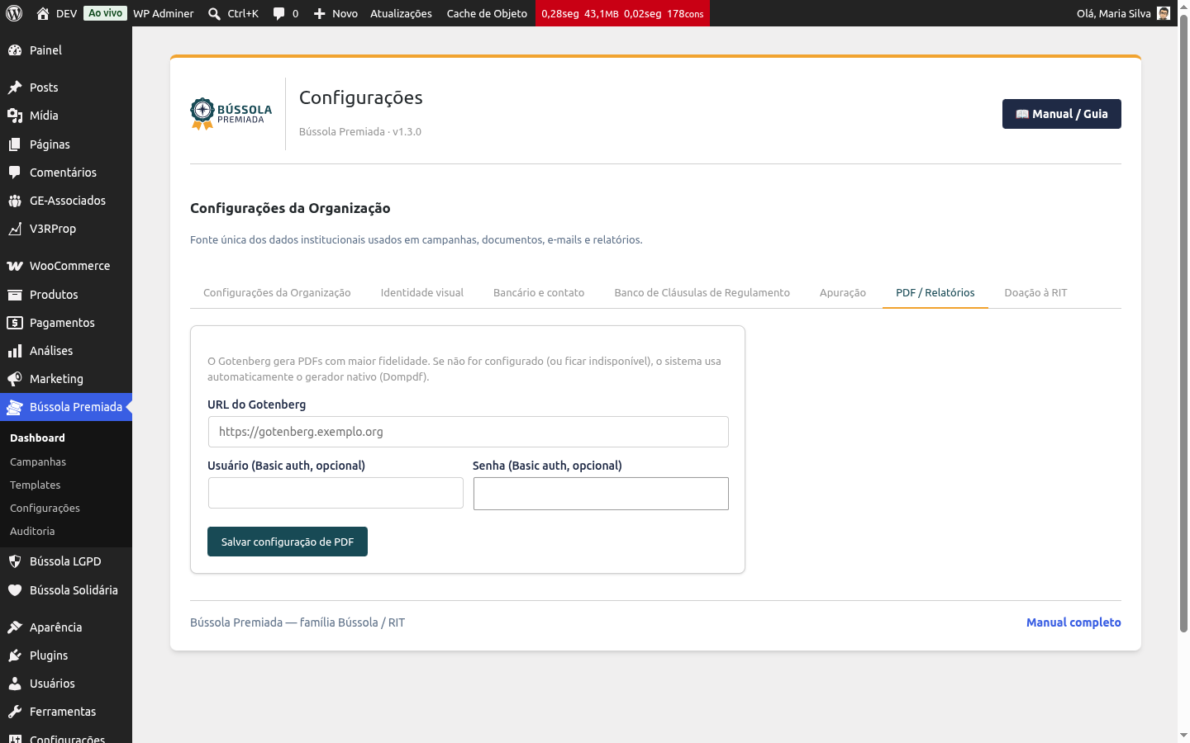Viewport: 1190px width, 743px height.
Task: Switch to the Bancário e contato tab
Action: coord(539,293)
